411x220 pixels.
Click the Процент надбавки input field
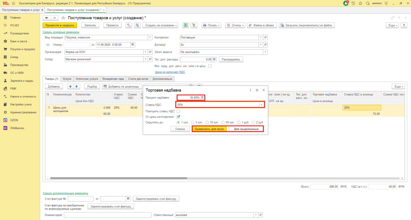click(x=189, y=98)
